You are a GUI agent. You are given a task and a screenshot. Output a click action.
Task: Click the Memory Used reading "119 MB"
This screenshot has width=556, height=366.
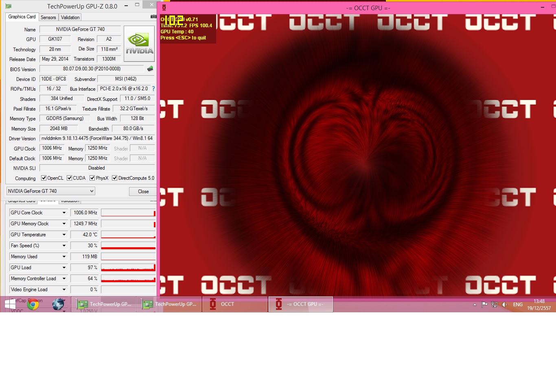click(85, 257)
